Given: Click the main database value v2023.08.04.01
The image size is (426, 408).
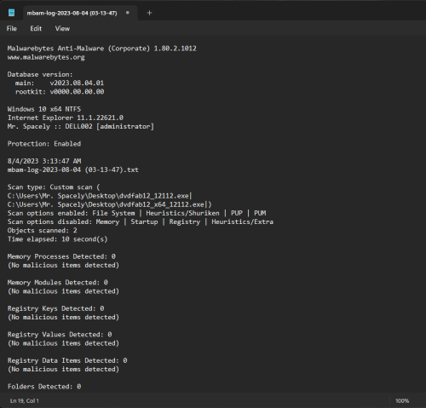Looking at the screenshot, I should pyautogui.click(x=77, y=83).
